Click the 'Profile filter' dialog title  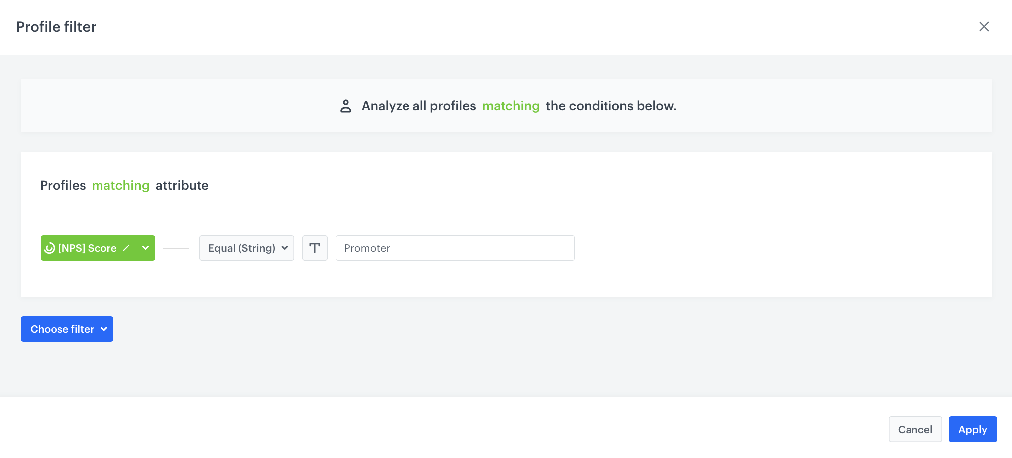coord(56,27)
